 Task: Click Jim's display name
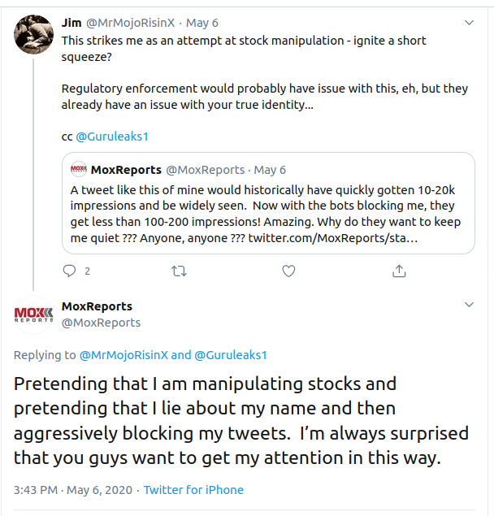point(71,23)
